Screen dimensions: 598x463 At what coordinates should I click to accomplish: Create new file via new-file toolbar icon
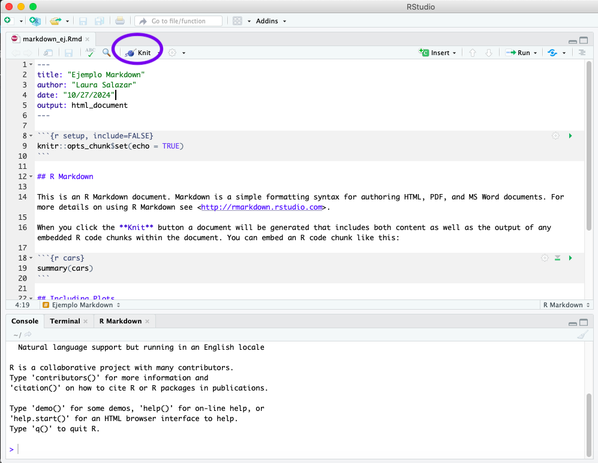8,20
